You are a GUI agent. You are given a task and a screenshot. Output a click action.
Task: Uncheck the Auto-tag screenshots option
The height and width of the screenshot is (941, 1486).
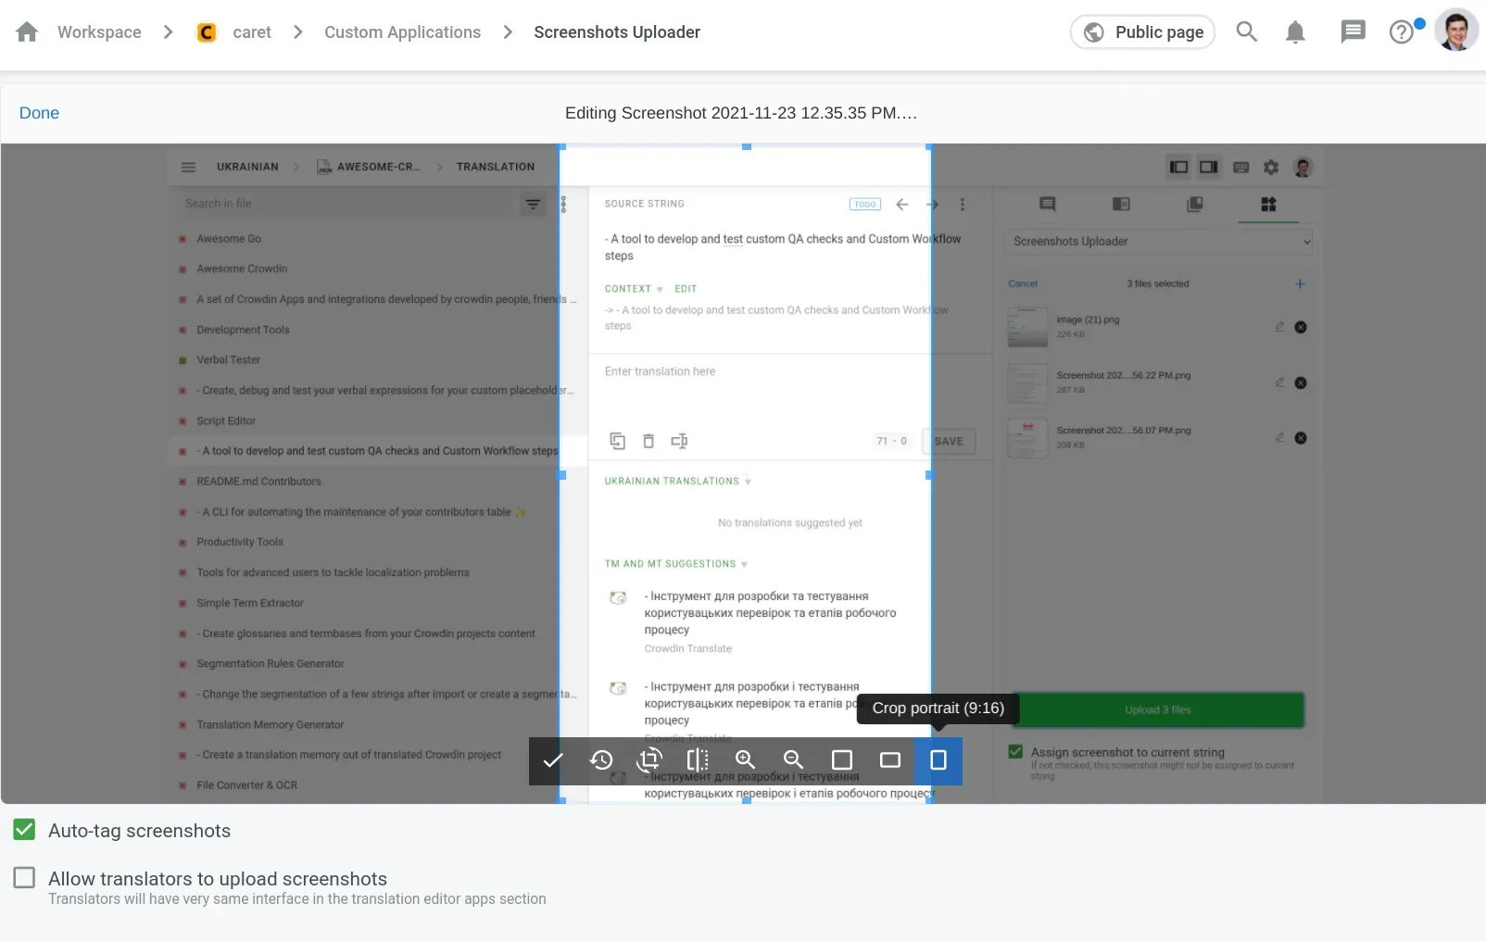click(24, 830)
